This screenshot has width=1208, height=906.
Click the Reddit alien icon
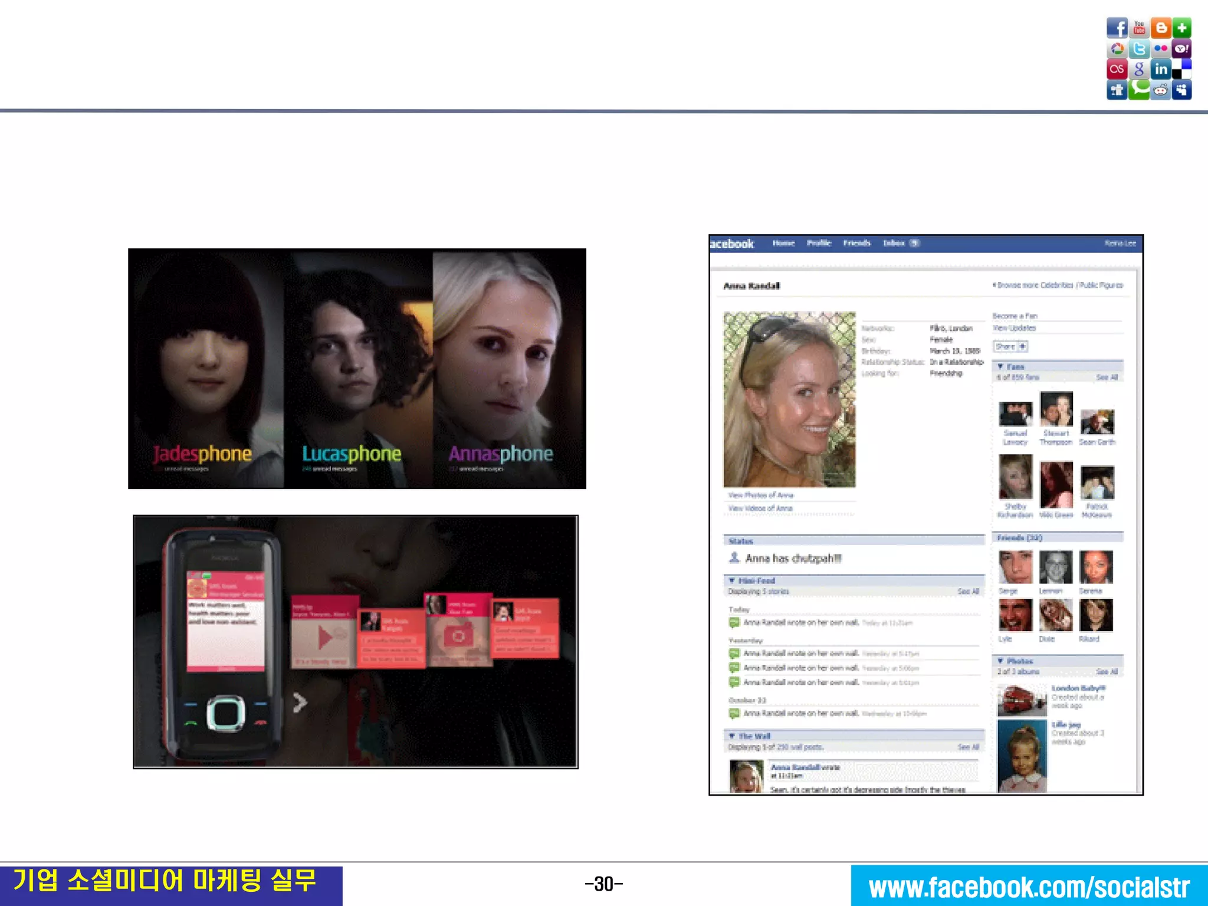[1161, 90]
